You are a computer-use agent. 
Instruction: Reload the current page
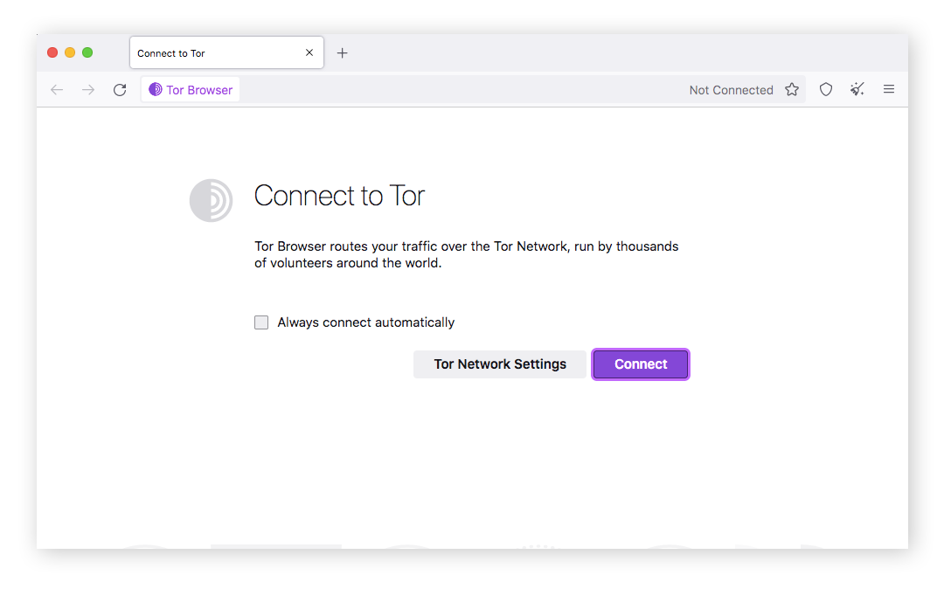coord(120,90)
